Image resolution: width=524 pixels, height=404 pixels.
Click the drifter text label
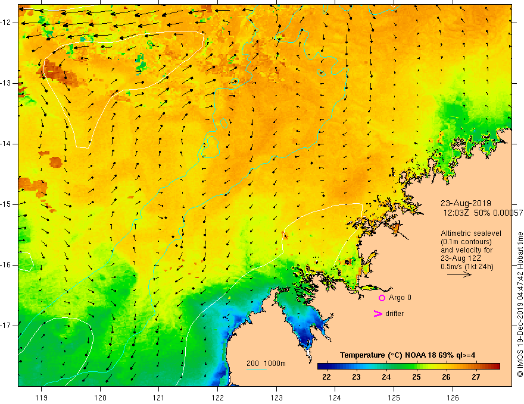394,314
